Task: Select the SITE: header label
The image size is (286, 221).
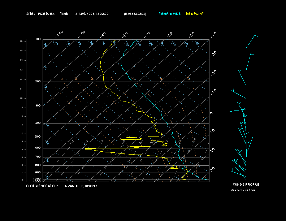Action: 30,14
